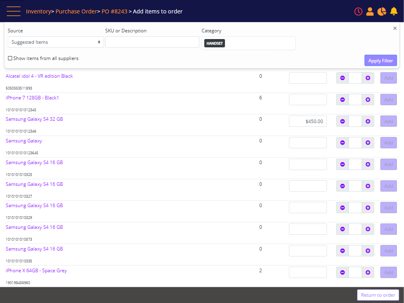This screenshot has height=303, width=404.
Task: Close the filter panel with the X
Action: click(x=395, y=28)
